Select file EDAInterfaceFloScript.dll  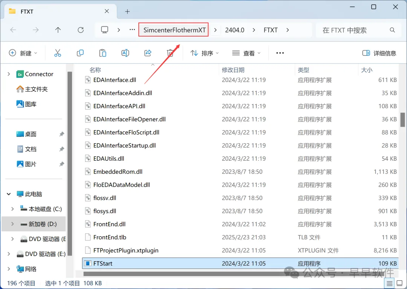[126, 132]
